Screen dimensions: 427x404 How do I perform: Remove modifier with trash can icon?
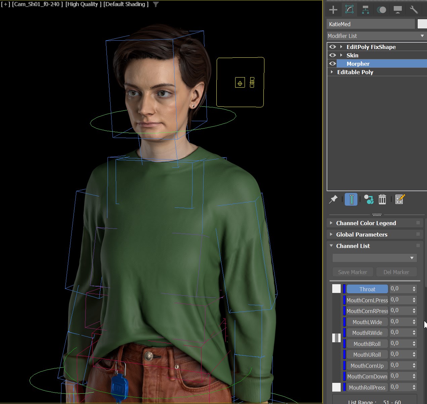(x=382, y=199)
